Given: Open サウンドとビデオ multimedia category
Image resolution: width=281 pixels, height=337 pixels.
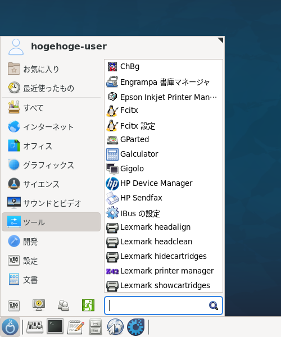Looking at the screenshot, I should point(51,203).
